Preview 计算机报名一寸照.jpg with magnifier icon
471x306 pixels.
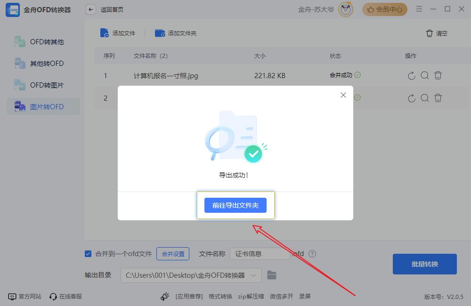point(425,75)
